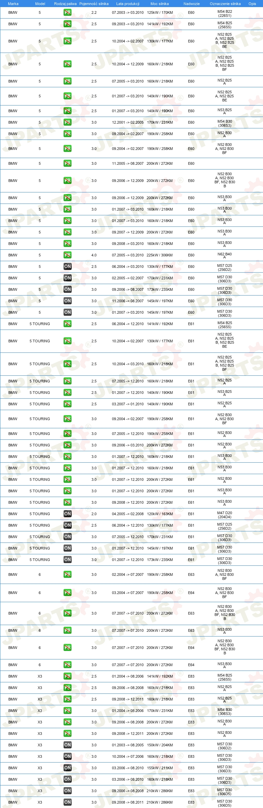Screen dimensions: 263x808
Task: Click the Lata produkcji column header
Action: point(128,4)
